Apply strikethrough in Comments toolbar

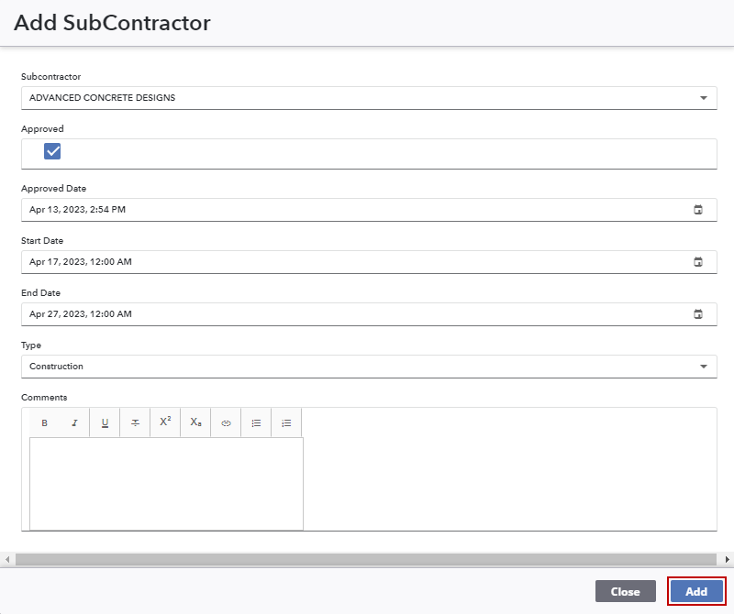tap(135, 422)
